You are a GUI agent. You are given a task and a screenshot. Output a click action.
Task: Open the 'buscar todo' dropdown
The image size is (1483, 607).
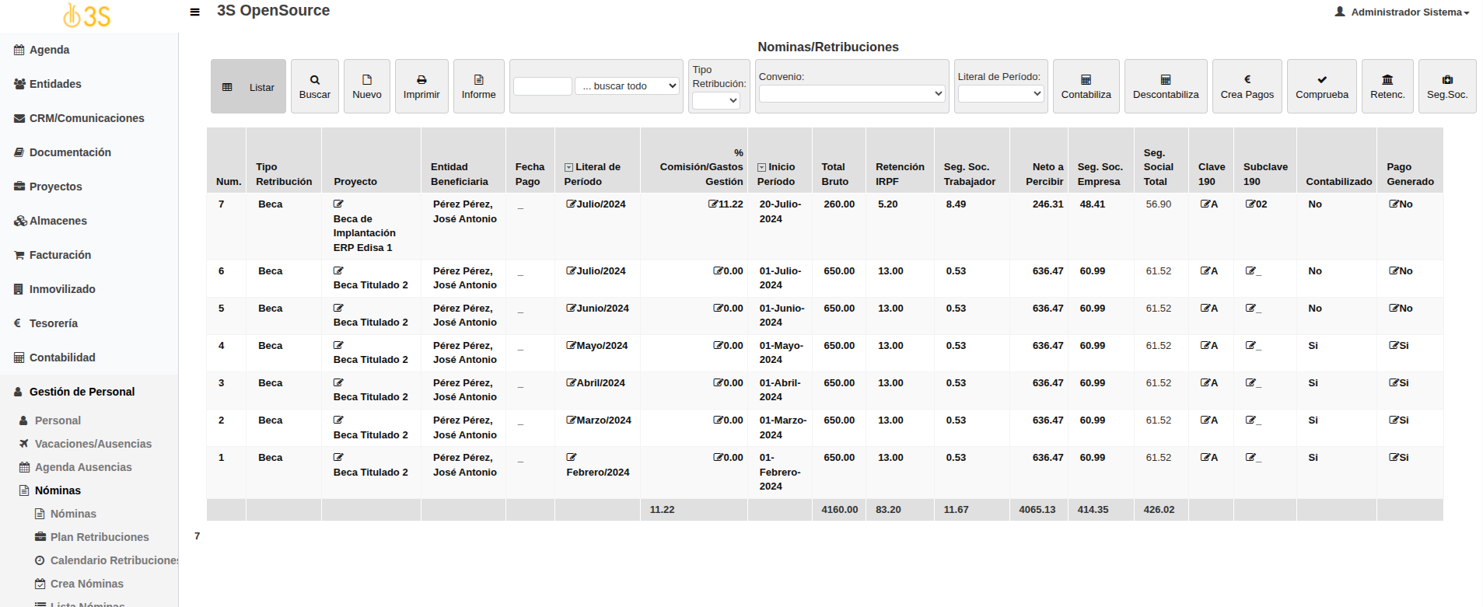click(628, 86)
